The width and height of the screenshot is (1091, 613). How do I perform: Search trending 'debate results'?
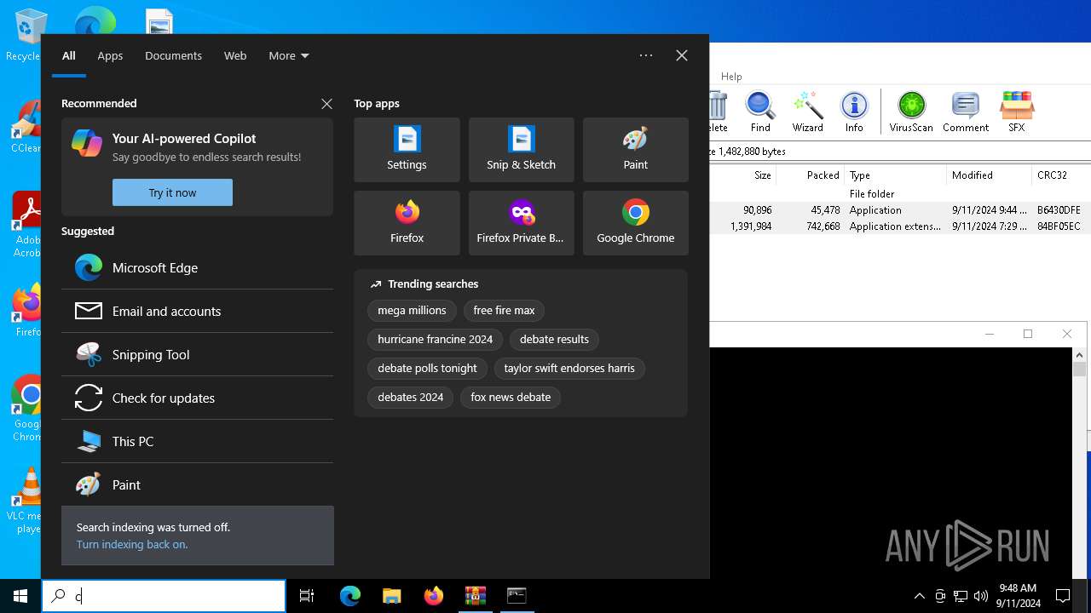click(x=554, y=339)
